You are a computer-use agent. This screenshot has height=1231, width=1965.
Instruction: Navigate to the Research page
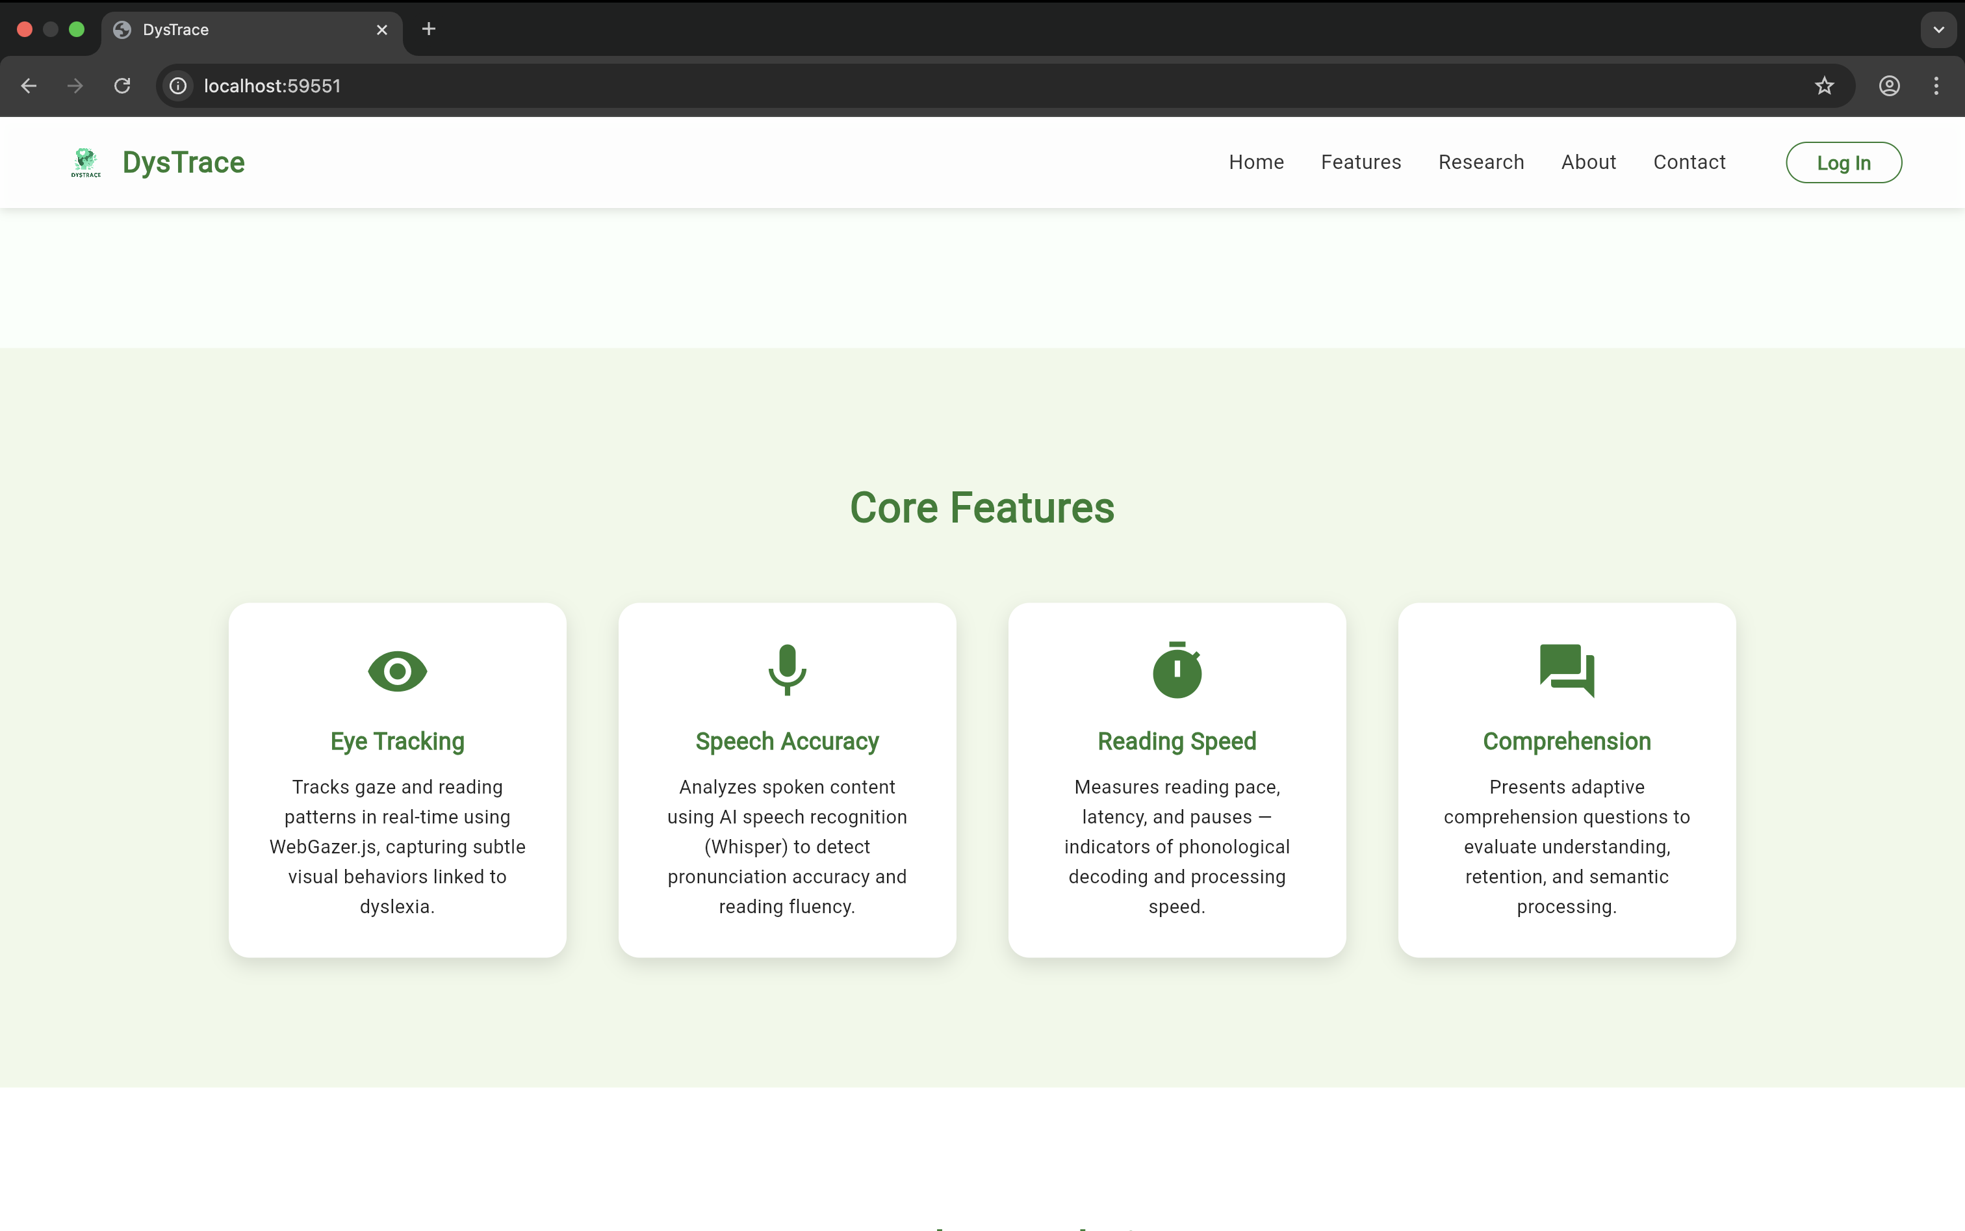[x=1481, y=162]
